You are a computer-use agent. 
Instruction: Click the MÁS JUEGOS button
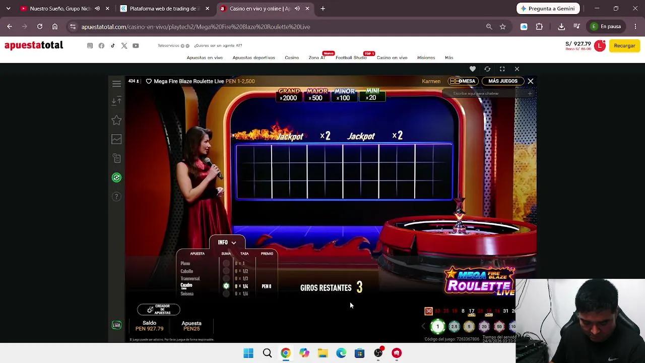502,81
